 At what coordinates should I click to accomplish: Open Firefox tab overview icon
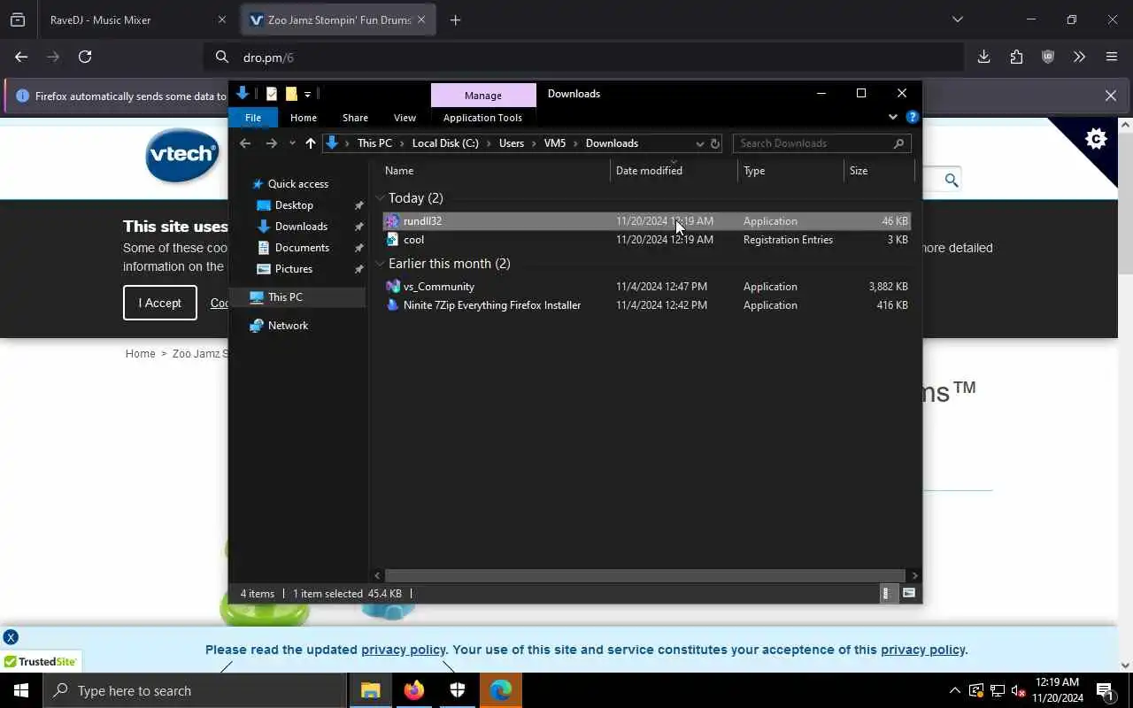tap(18, 19)
